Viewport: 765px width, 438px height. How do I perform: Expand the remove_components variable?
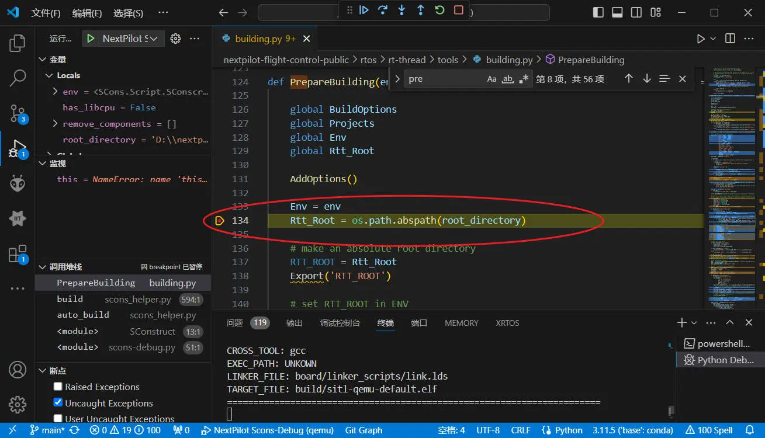click(55, 124)
